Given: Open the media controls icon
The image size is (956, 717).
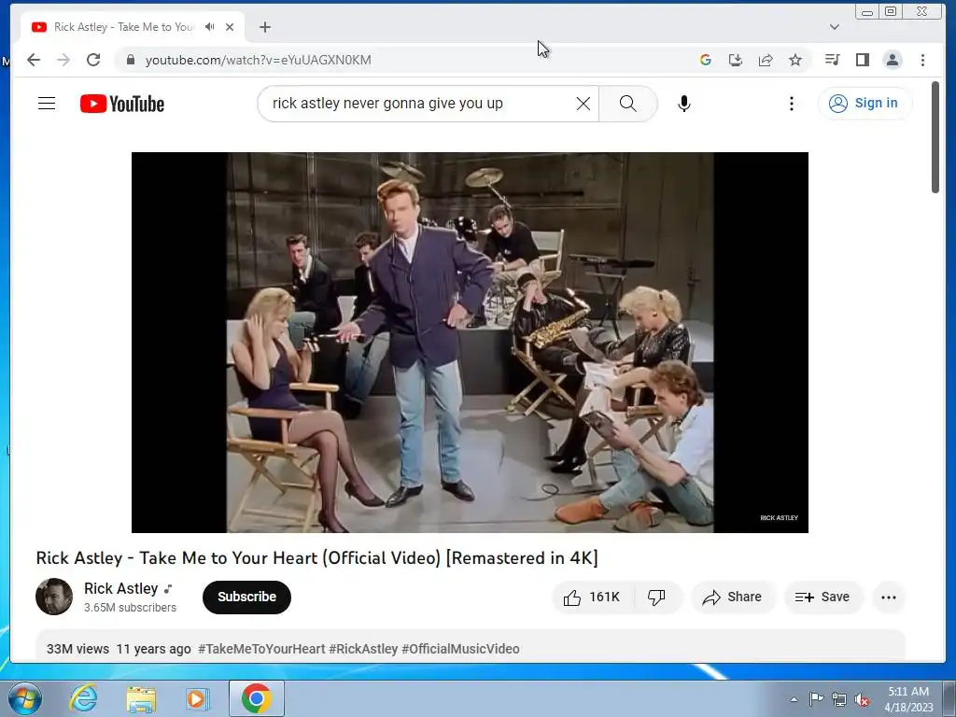Looking at the screenshot, I should (832, 60).
